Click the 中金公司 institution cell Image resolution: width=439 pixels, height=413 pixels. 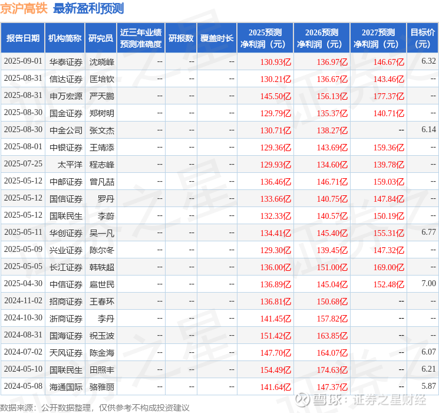click(x=66, y=130)
